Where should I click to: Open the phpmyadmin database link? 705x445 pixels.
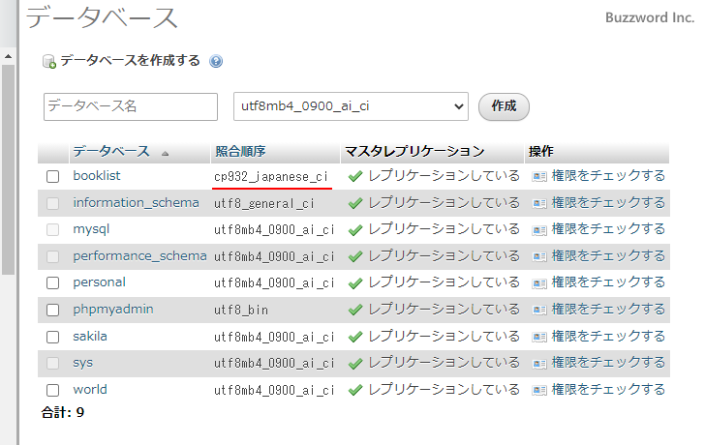(x=113, y=310)
